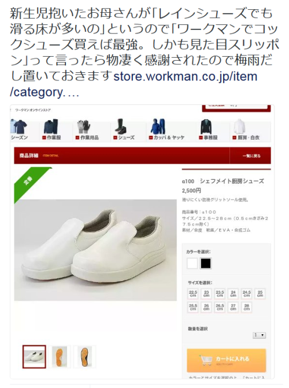Open the 作業服 workwear category icon
This screenshot has height=388, width=289.
[51, 127]
